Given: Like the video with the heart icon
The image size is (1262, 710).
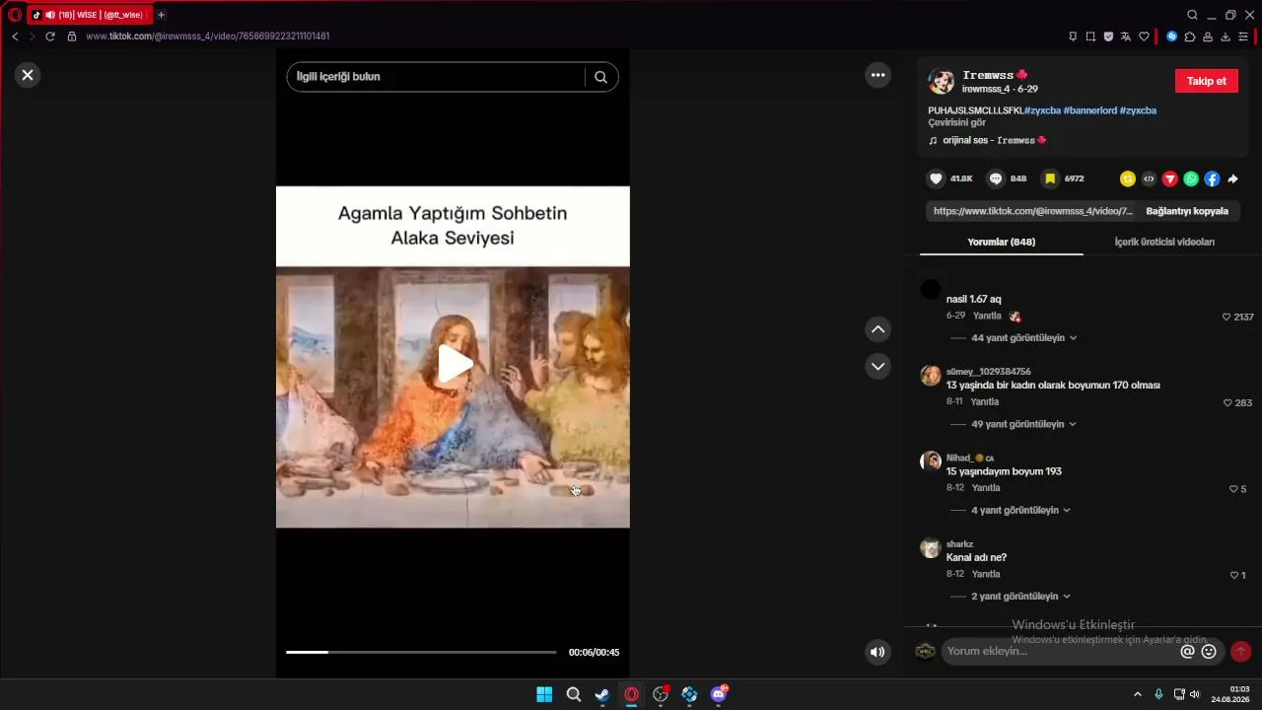Looking at the screenshot, I should (x=937, y=178).
